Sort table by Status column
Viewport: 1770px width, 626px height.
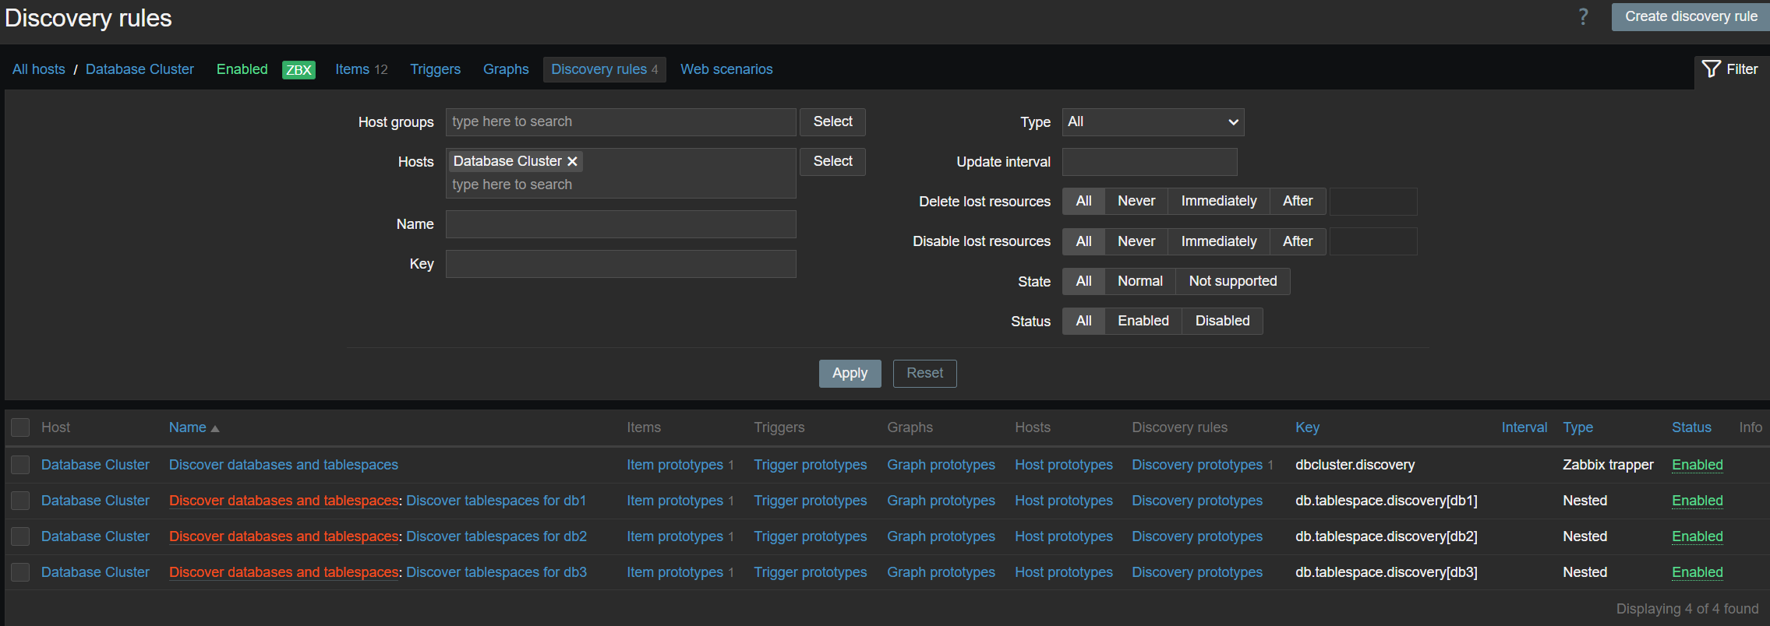[1691, 427]
